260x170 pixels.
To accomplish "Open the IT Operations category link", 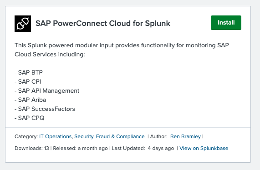I will tap(56, 136).
